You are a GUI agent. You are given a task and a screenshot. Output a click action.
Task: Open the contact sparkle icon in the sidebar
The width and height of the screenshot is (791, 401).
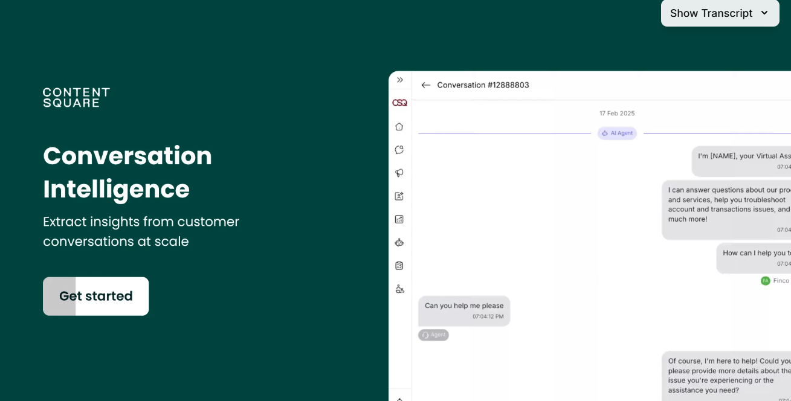[x=399, y=196]
